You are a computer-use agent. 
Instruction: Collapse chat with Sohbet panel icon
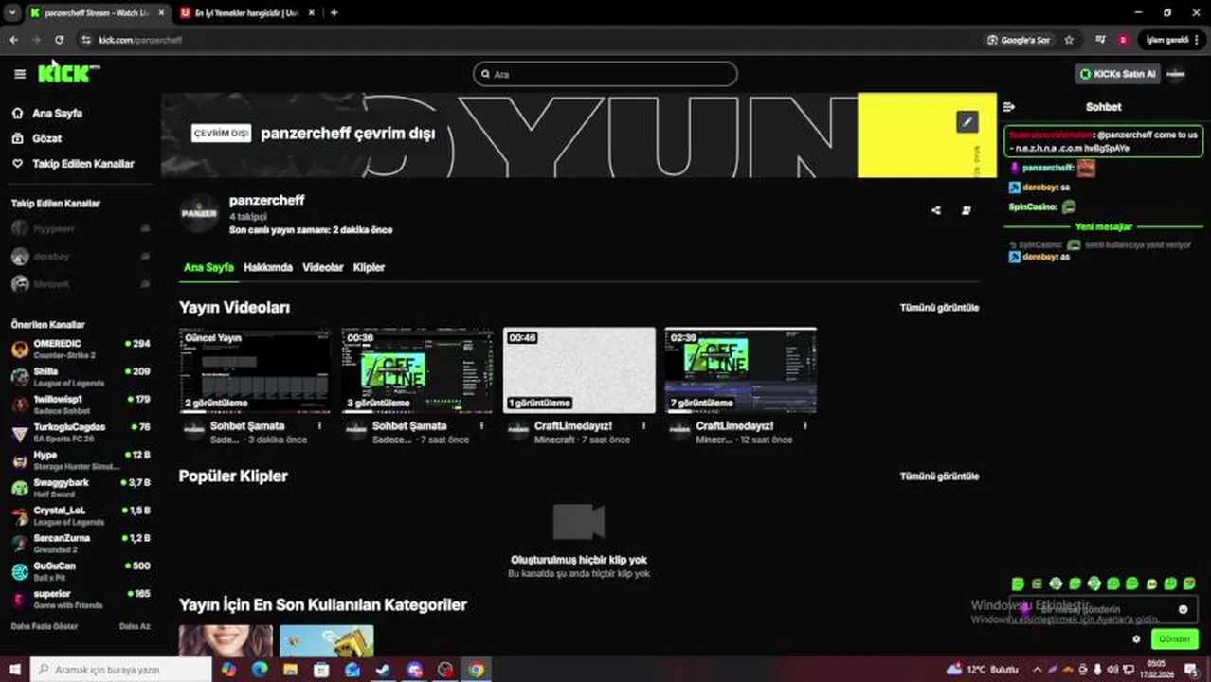[x=1009, y=107]
